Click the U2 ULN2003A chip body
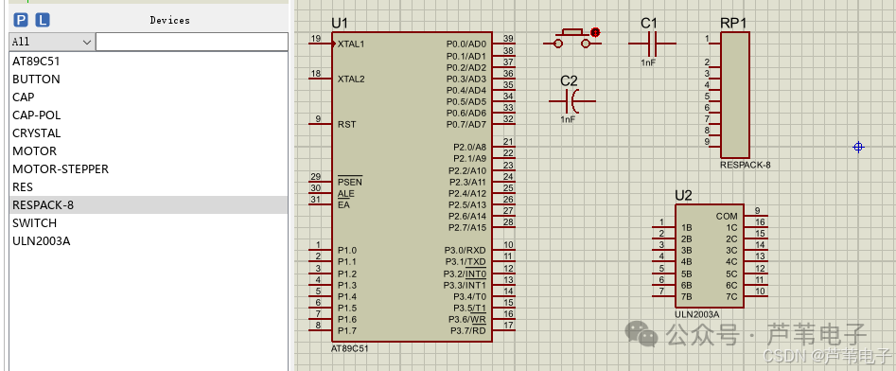Viewport: 896px width, 371px height. [710, 256]
